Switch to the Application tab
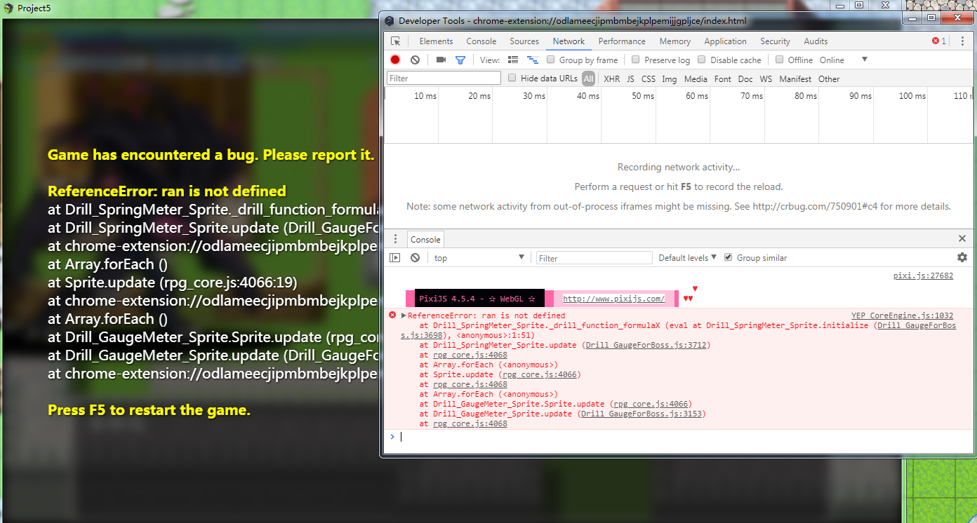977x523 pixels. (x=725, y=41)
